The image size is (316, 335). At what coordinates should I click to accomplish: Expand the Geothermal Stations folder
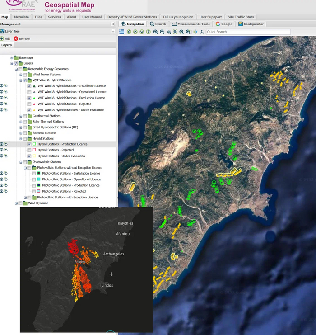pos(21,116)
